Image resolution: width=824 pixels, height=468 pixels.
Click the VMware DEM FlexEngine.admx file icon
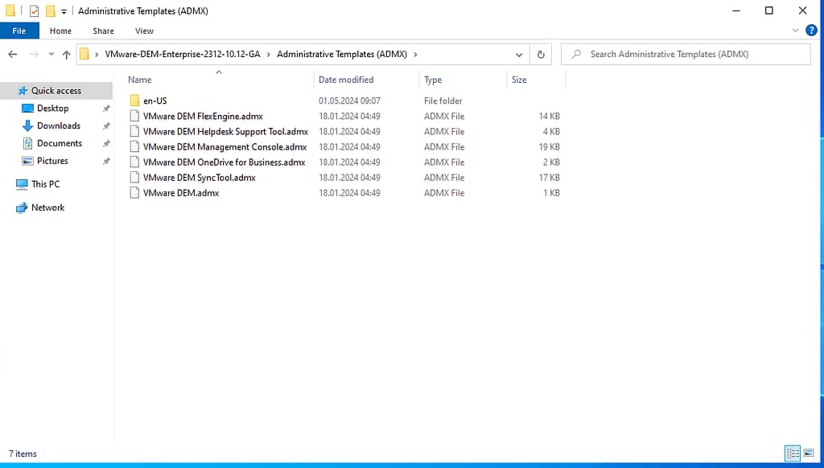[x=134, y=117]
